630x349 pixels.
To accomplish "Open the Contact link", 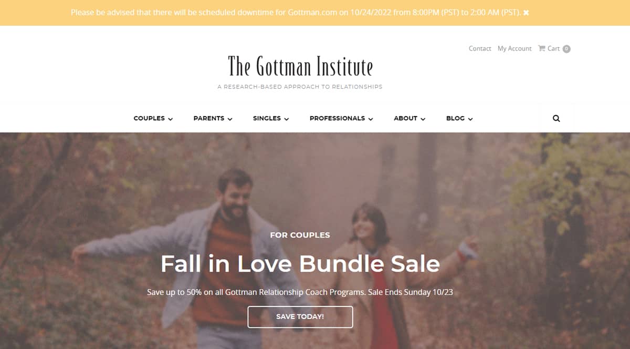I will tap(480, 48).
